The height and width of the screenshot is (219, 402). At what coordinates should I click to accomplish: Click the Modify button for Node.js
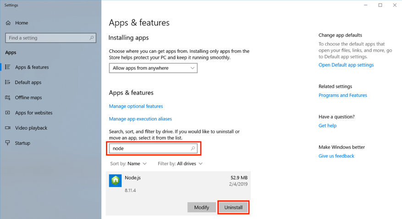click(202, 208)
